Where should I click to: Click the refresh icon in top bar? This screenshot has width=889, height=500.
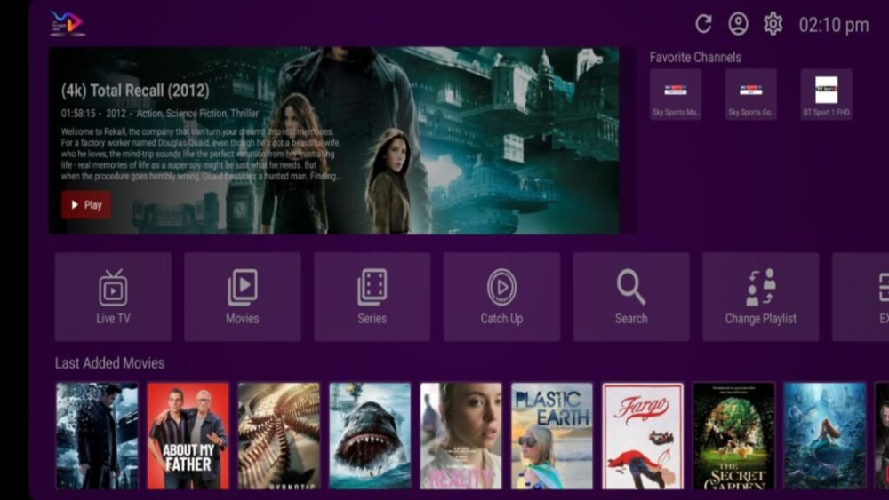point(703,24)
